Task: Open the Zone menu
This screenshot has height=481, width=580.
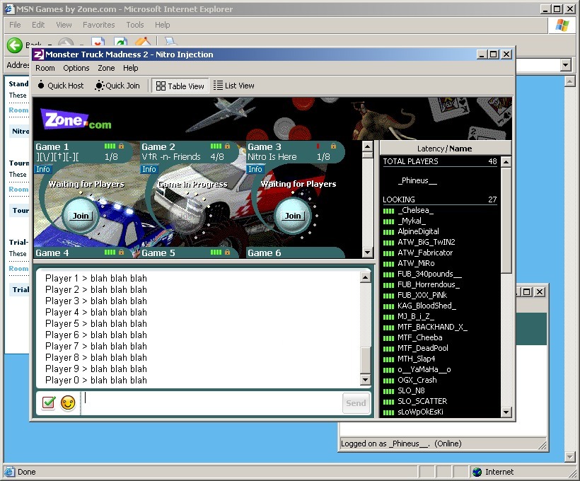Action: [x=106, y=68]
